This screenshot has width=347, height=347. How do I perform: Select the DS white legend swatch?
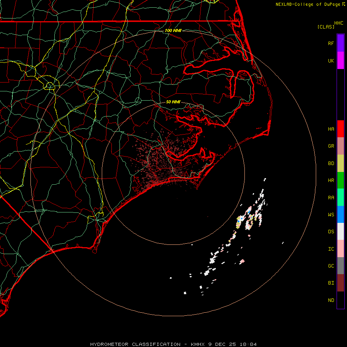pyautogui.click(x=340, y=231)
